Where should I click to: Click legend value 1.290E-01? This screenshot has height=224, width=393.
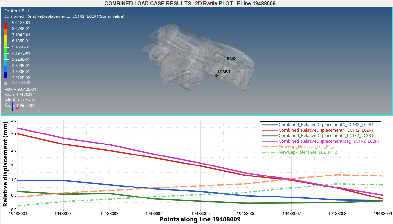tap(21, 71)
